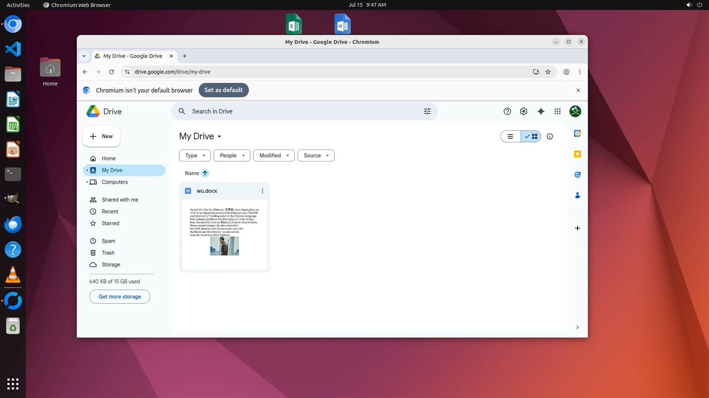Screen dimensions: 709x398
Task: Switch to list layout view
Action: (510, 136)
